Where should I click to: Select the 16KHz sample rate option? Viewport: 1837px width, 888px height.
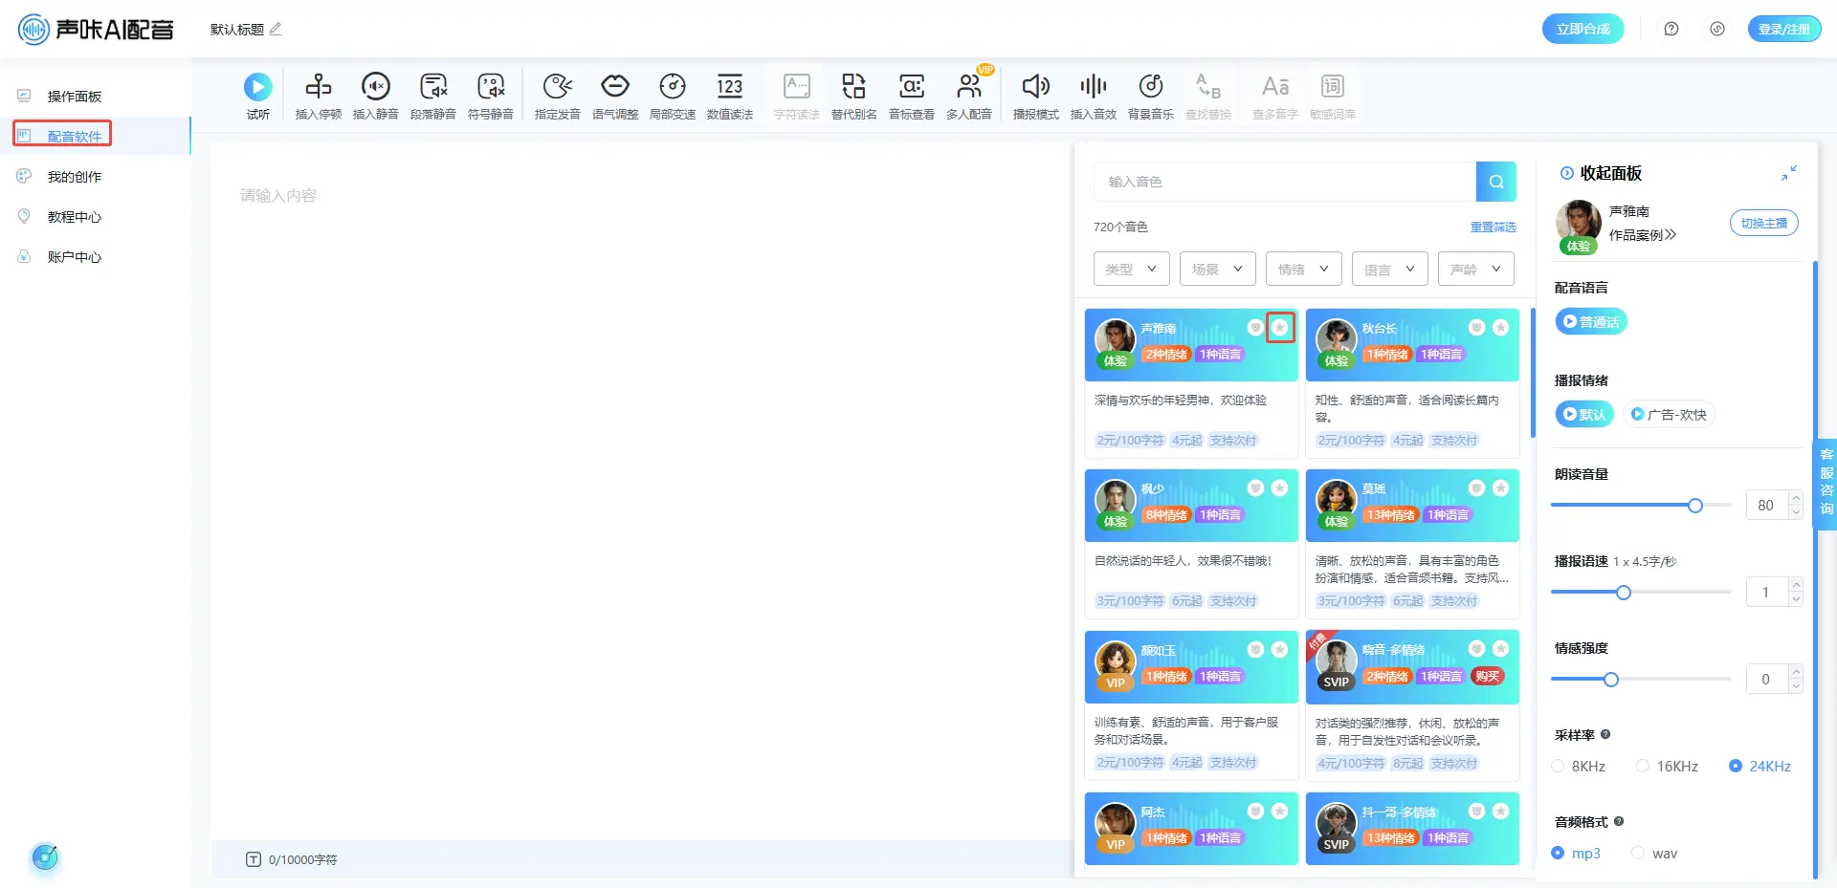pos(1643,766)
